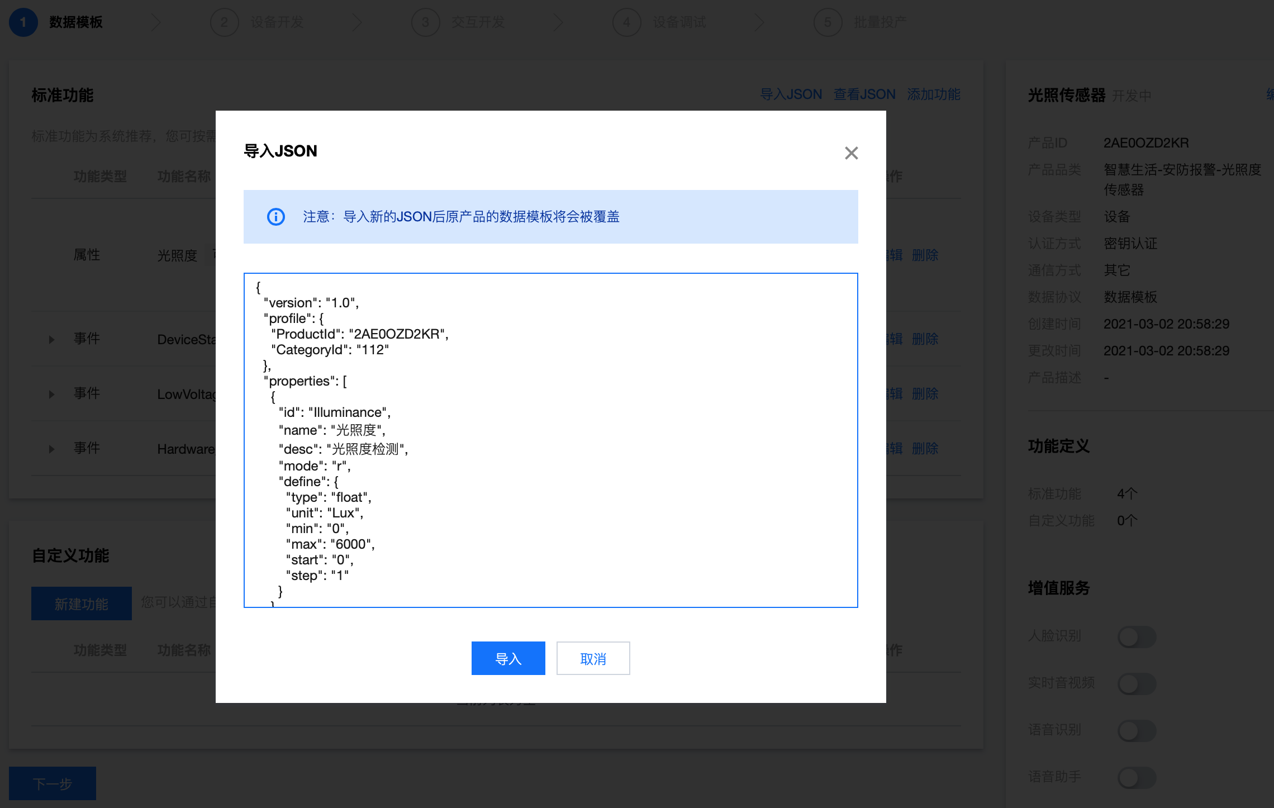Open the 查看JSON link
Viewport: 1274px width, 808px height.
click(864, 94)
